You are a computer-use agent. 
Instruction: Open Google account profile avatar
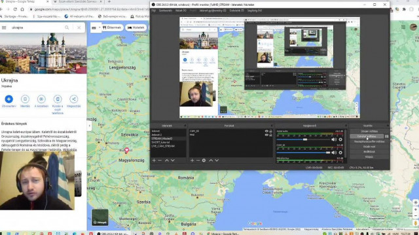[x=413, y=27]
